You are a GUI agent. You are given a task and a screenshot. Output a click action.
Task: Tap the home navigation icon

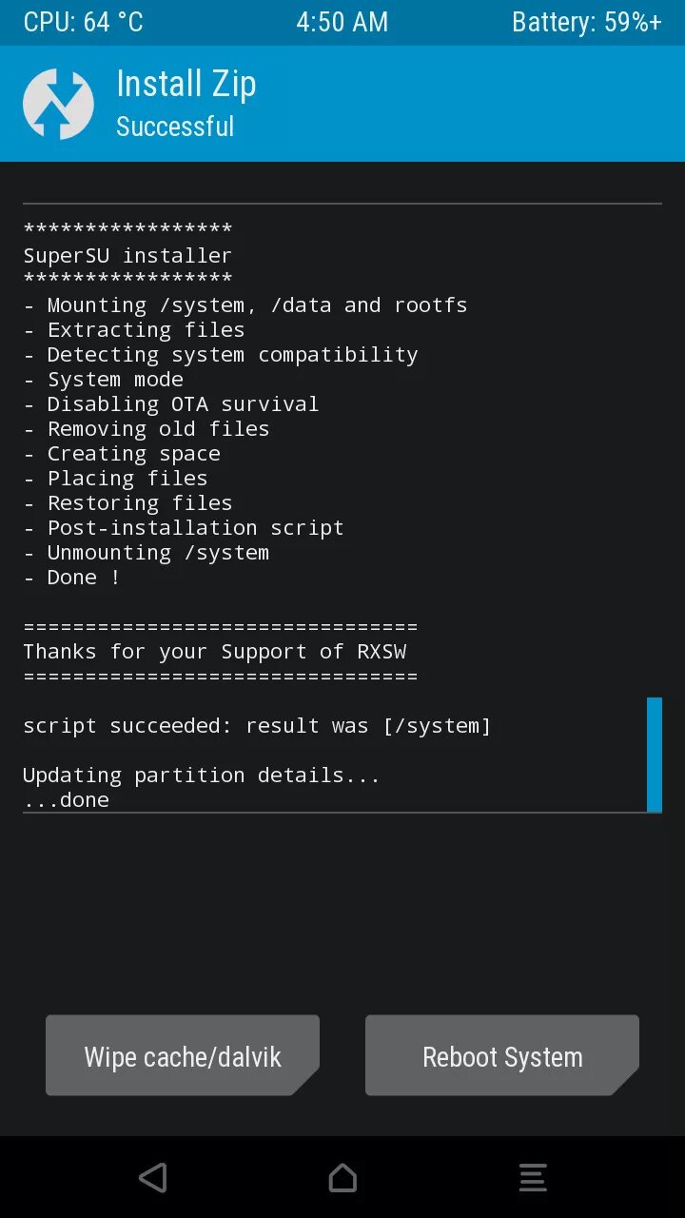click(x=342, y=1178)
